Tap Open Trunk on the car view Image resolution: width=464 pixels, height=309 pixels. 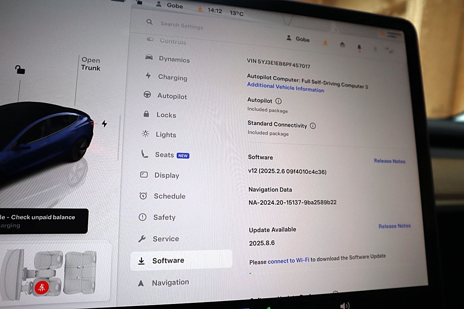tap(90, 64)
